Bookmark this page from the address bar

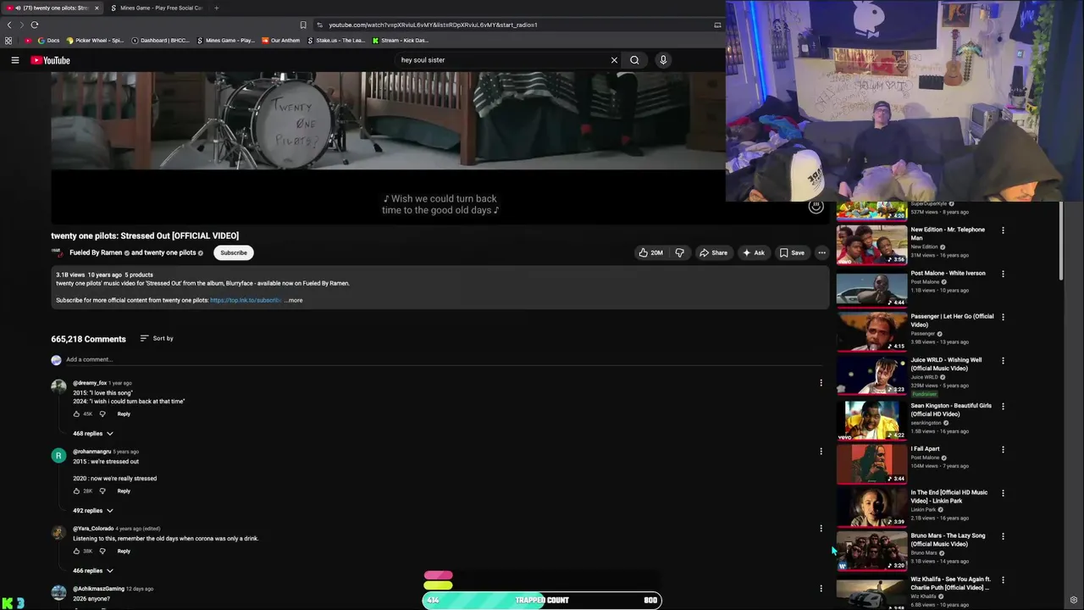(x=303, y=25)
